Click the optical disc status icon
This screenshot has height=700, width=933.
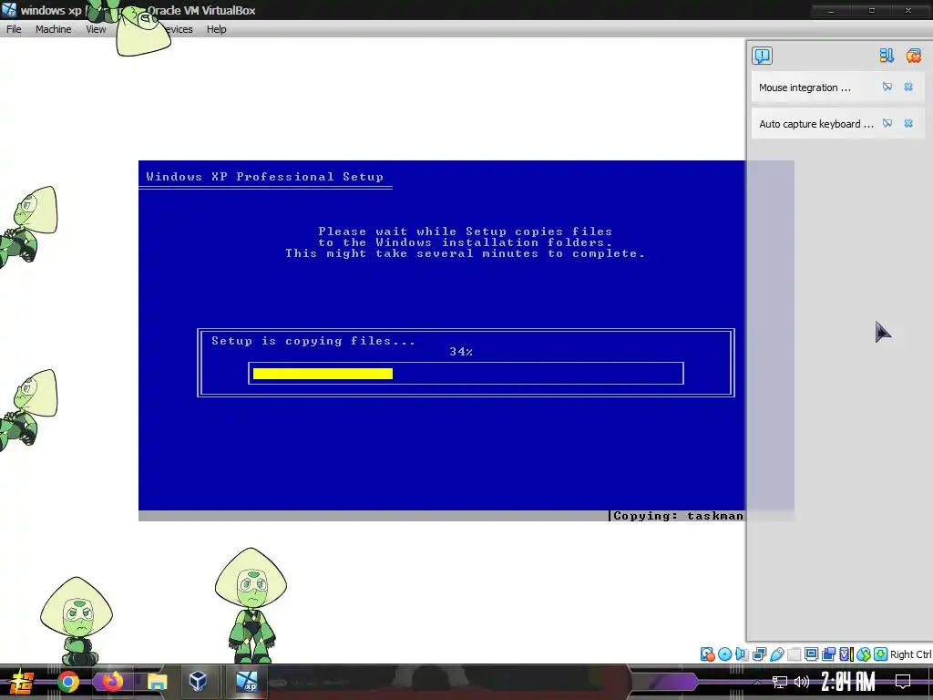[x=724, y=654]
